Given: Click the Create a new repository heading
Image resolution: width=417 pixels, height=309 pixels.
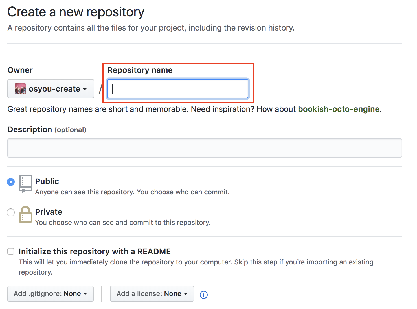Looking at the screenshot, I should pos(76,12).
